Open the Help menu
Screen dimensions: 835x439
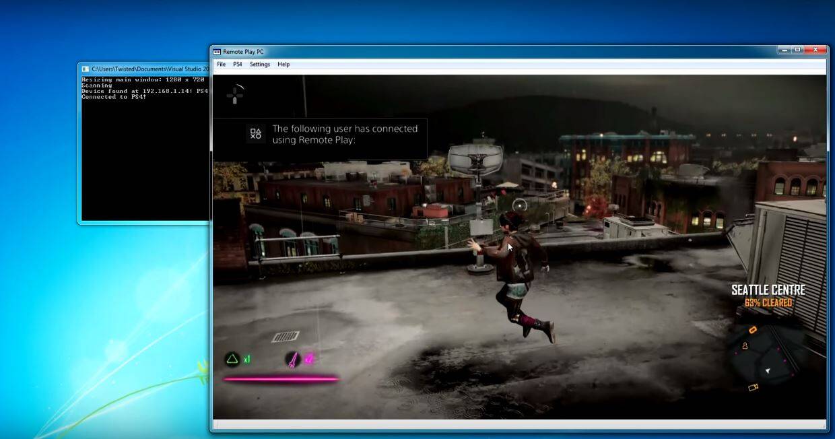tap(282, 64)
